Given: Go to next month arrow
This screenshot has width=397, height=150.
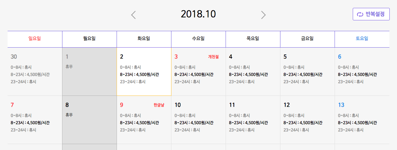Looking at the screenshot, I should pyautogui.click(x=263, y=15).
